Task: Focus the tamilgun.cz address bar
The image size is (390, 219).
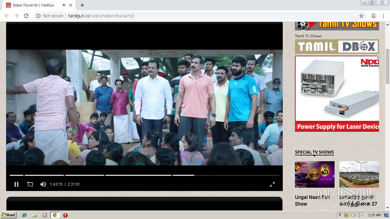Action: [200, 16]
